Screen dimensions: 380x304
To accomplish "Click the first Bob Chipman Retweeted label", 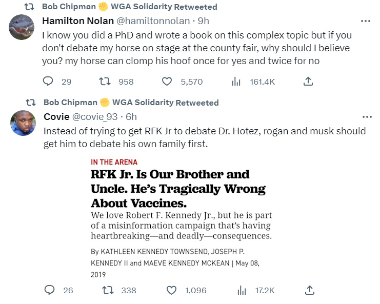I will tap(130, 7).
